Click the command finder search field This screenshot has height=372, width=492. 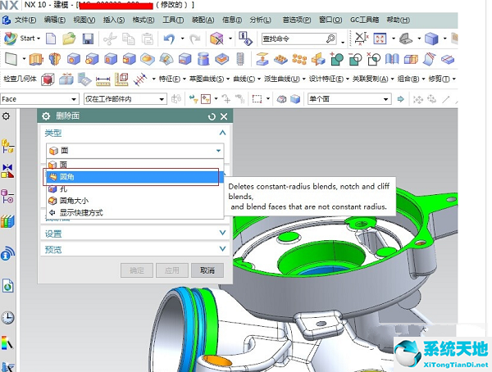(x=299, y=39)
